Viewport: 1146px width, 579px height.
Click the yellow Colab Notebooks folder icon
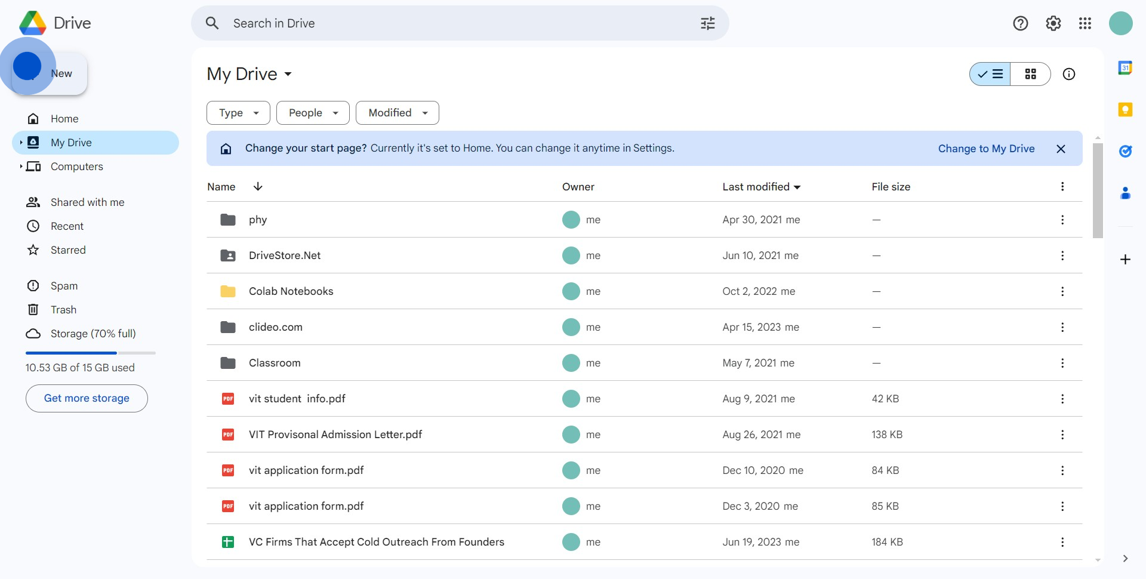tap(228, 291)
